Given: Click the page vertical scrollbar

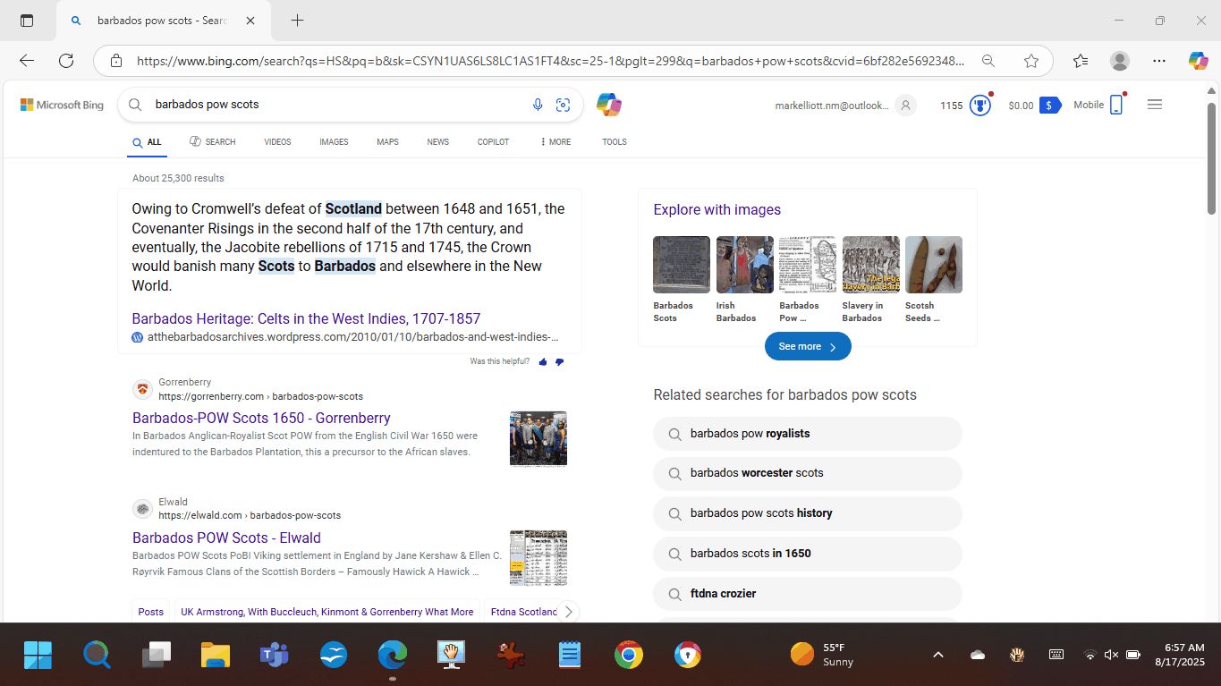Looking at the screenshot, I should point(1212,358).
